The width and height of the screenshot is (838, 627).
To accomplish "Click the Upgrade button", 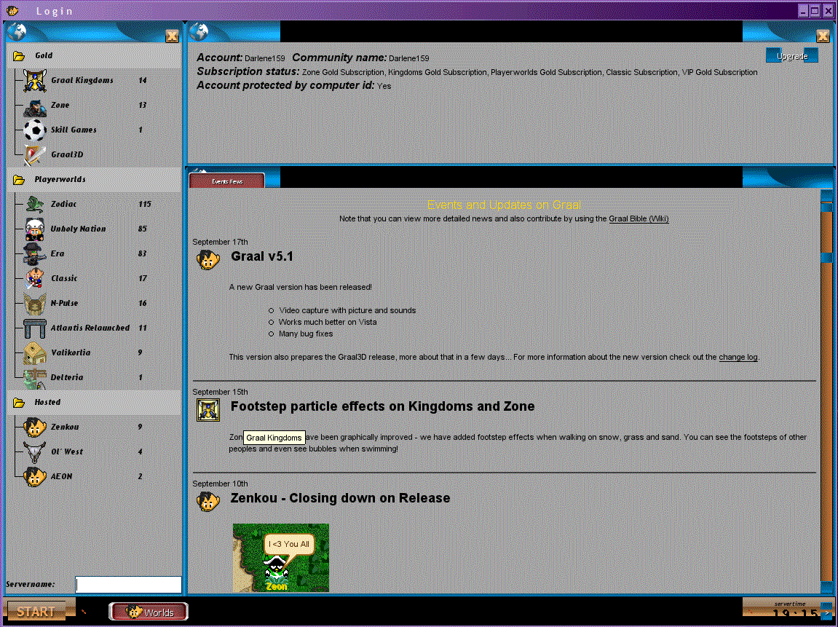I will (x=791, y=56).
